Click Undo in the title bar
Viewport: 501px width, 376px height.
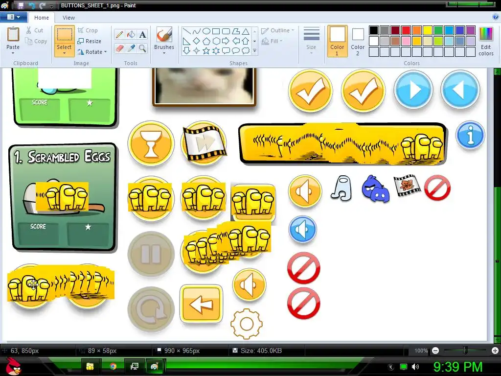tap(32, 5)
